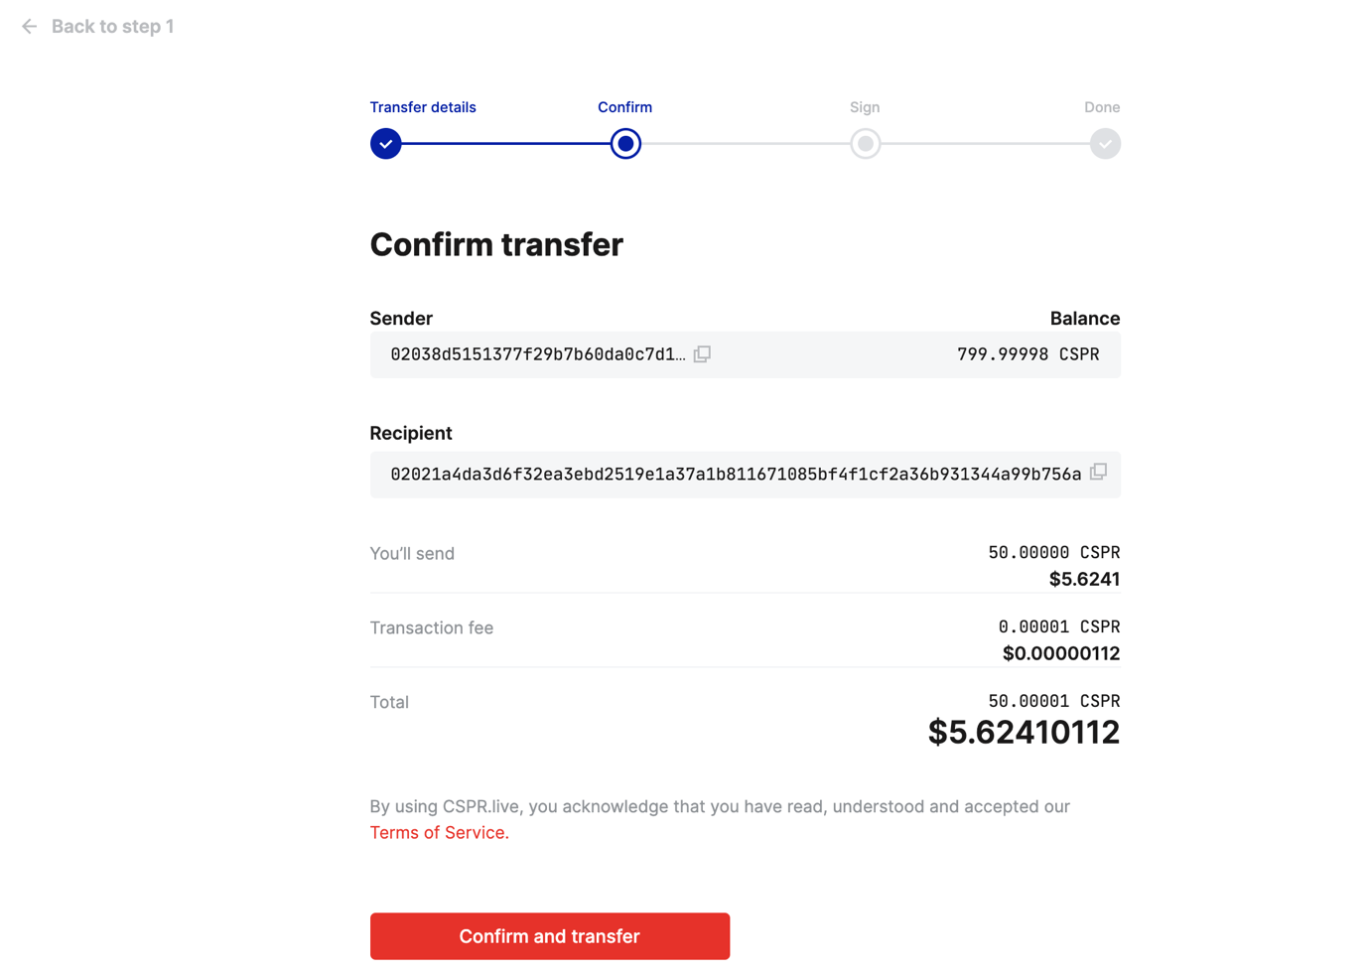Click the back arrow icon
This screenshot has width=1369, height=973.
(x=29, y=27)
